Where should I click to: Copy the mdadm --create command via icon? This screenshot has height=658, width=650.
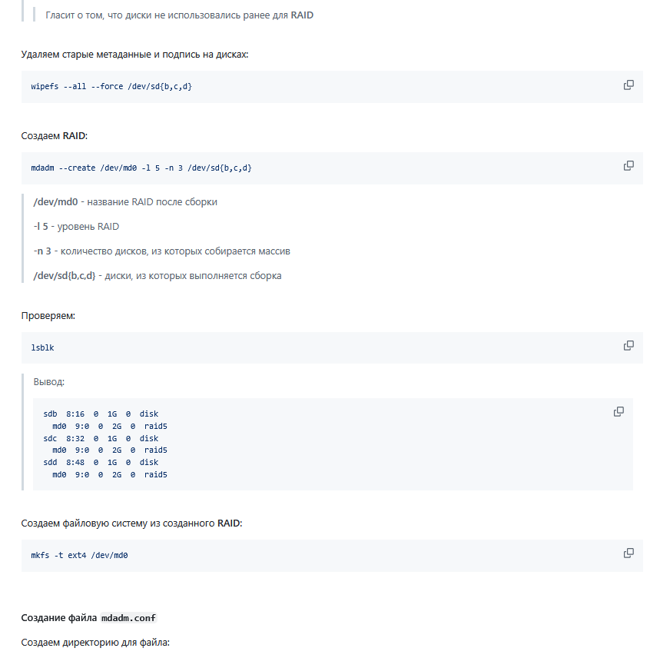click(628, 166)
